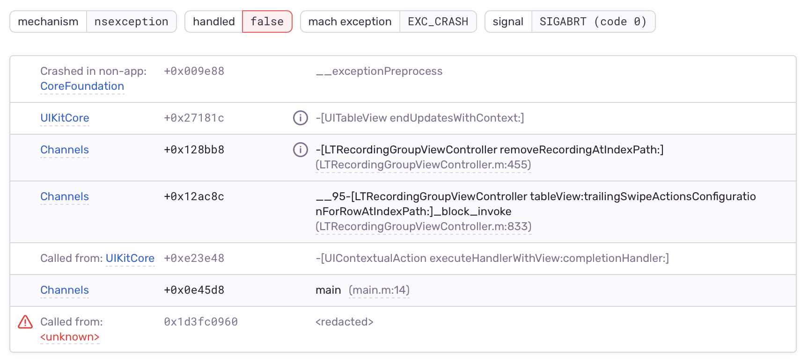Click Channels link in trailingSwipeActionsConfiguration row
The image size is (808, 362).
point(65,196)
